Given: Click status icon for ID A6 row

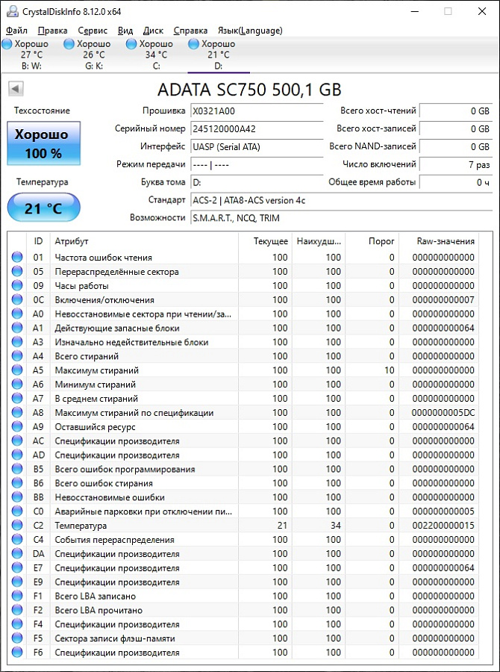Looking at the screenshot, I should (17, 384).
